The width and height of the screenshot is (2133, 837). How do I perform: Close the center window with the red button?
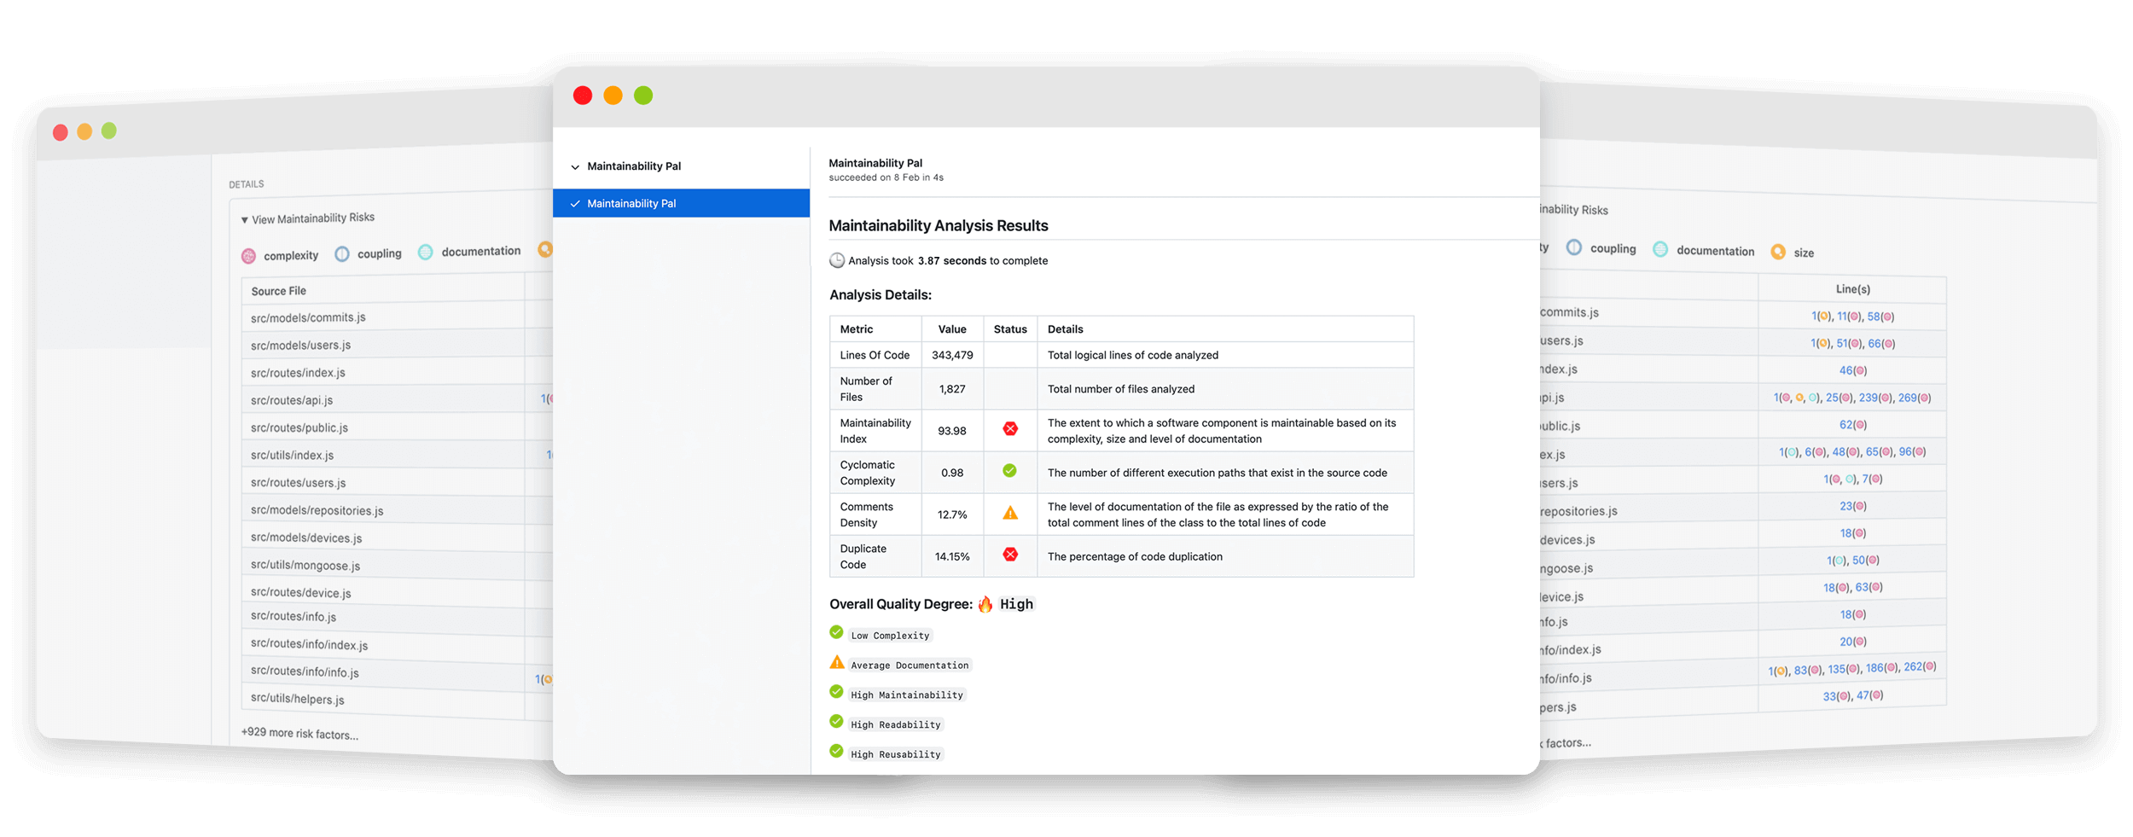pos(583,96)
